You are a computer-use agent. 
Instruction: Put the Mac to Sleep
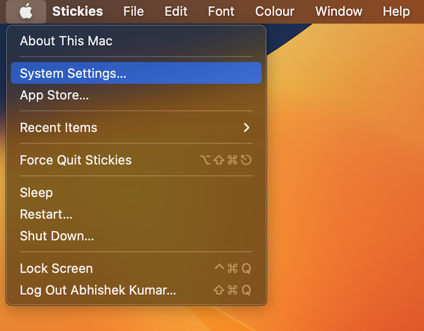136,192
